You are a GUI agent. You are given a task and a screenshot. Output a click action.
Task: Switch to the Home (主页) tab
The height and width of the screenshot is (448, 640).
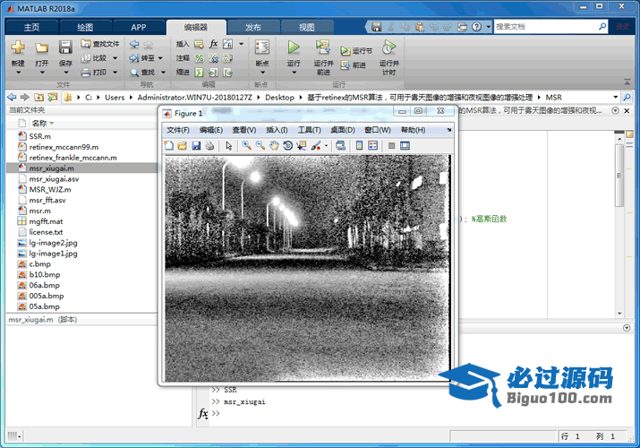[x=31, y=27]
